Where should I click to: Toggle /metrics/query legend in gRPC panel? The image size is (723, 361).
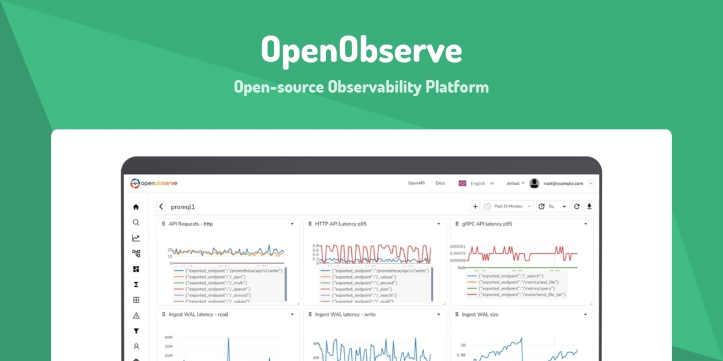tap(510, 288)
